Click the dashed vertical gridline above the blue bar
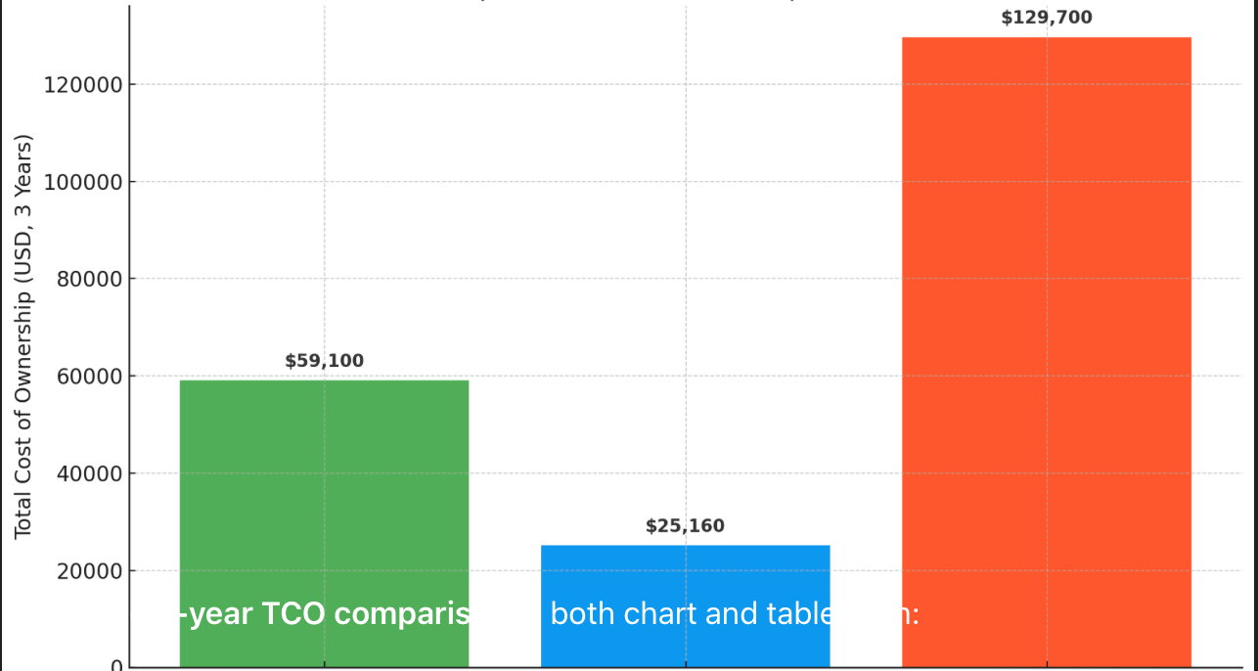The height and width of the screenshot is (671, 1258). [x=685, y=293]
